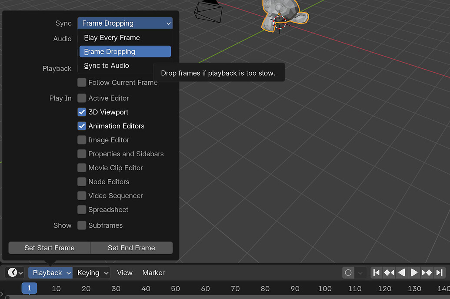This screenshot has height=299, width=450.
Task: Uncheck the Animation Editors checkbox
Action: pos(82,126)
